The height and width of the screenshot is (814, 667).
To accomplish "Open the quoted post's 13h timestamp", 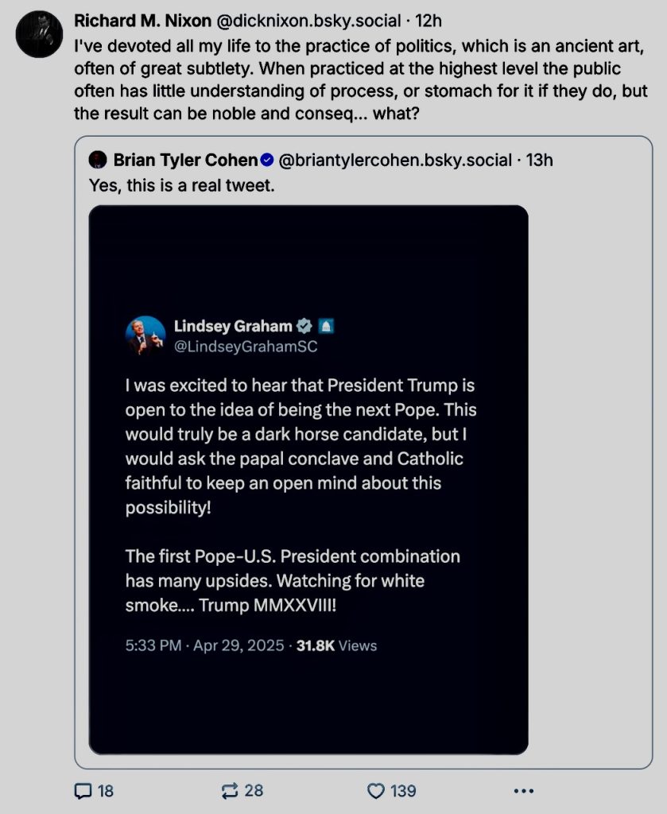I will click(539, 160).
